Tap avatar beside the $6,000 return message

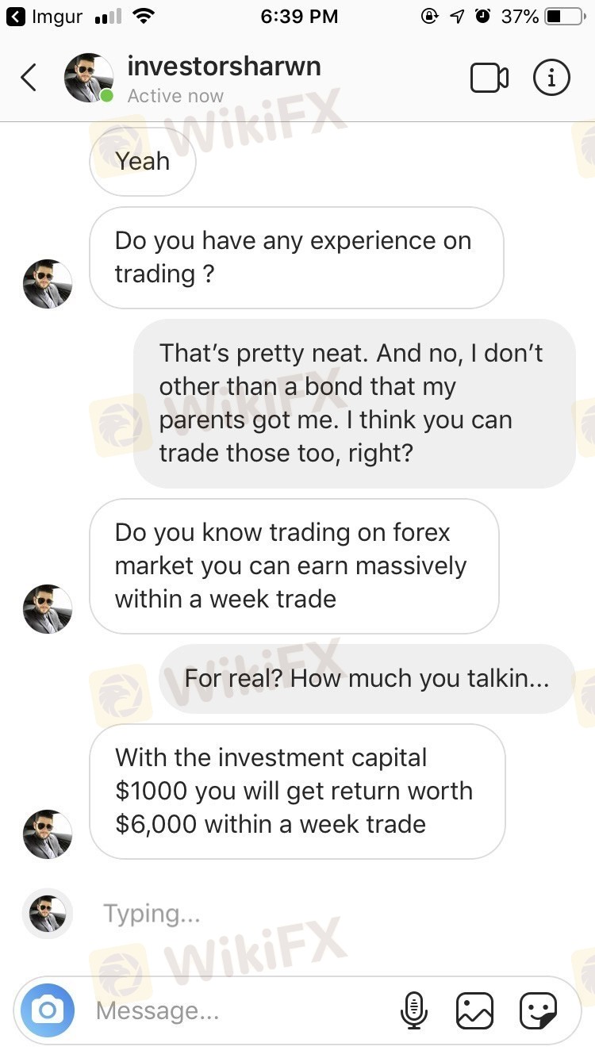48,834
